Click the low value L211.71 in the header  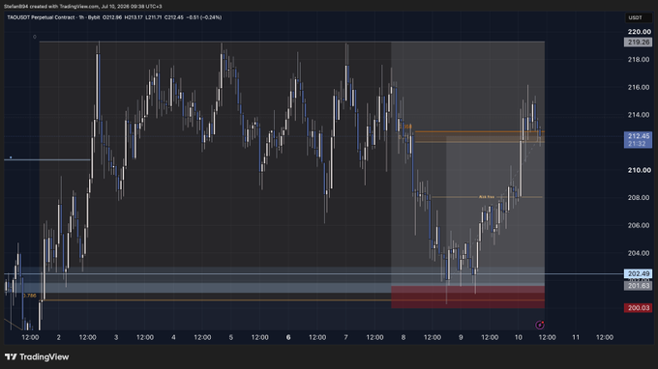coord(154,17)
